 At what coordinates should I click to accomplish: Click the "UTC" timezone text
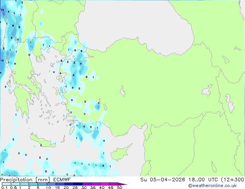coord(213,180)
